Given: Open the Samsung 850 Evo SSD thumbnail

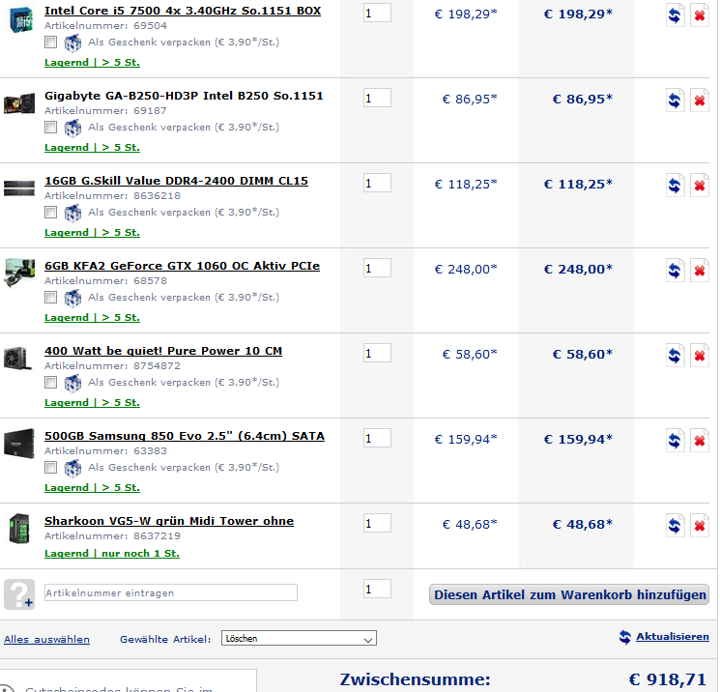Looking at the screenshot, I should click(x=19, y=444).
